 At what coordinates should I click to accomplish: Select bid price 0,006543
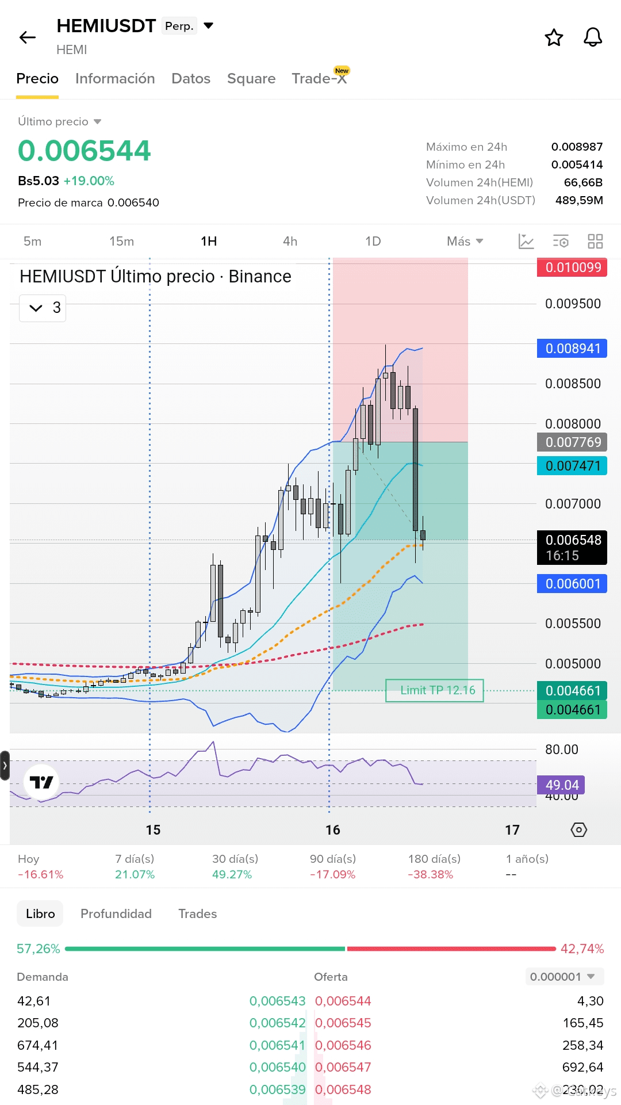(278, 1001)
